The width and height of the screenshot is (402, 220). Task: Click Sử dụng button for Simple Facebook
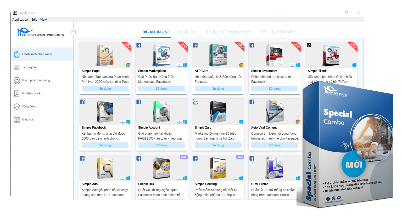coord(105,145)
